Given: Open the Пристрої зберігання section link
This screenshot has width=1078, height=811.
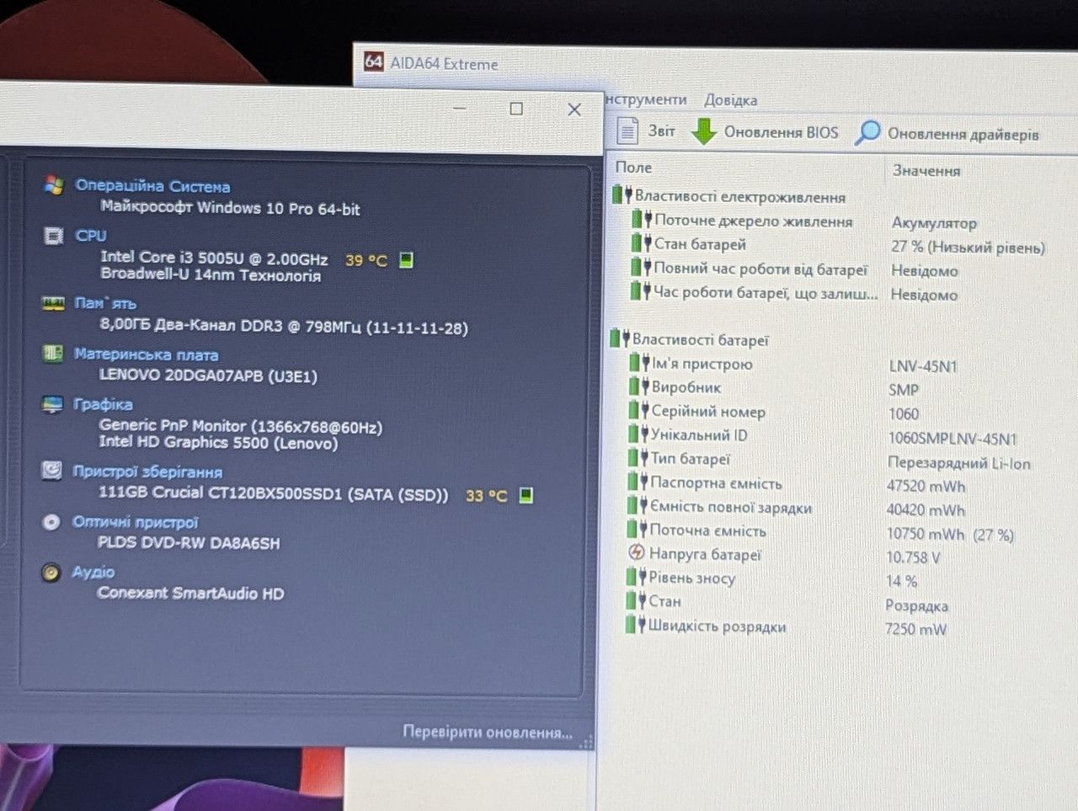Looking at the screenshot, I should pos(147,472).
